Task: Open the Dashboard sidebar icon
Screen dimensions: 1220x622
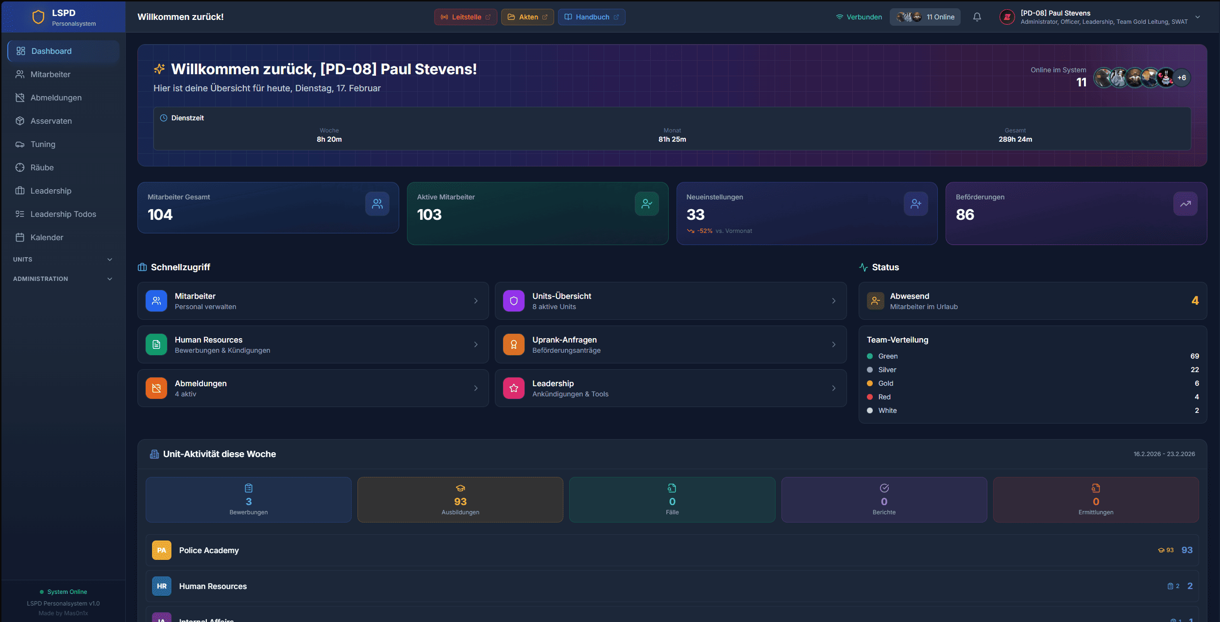Action: pos(20,51)
